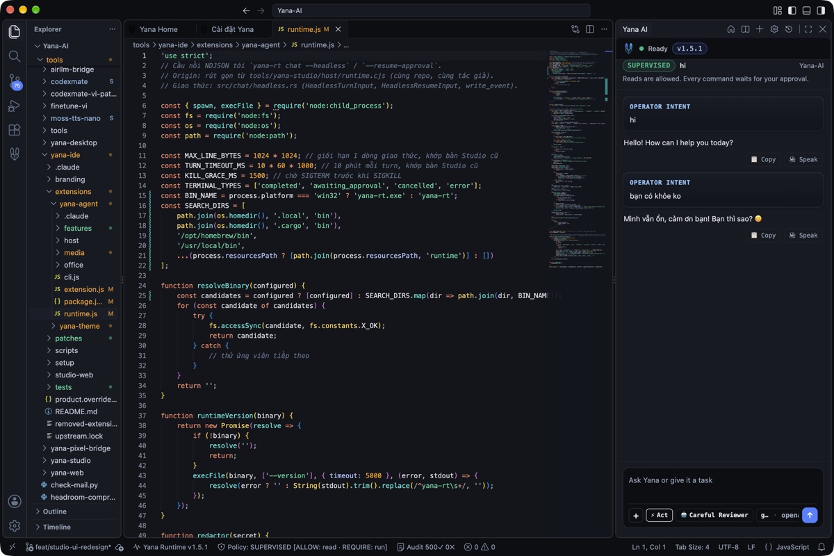
Task: Open remote window indicator in status bar
Action: (x=12, y=547)
